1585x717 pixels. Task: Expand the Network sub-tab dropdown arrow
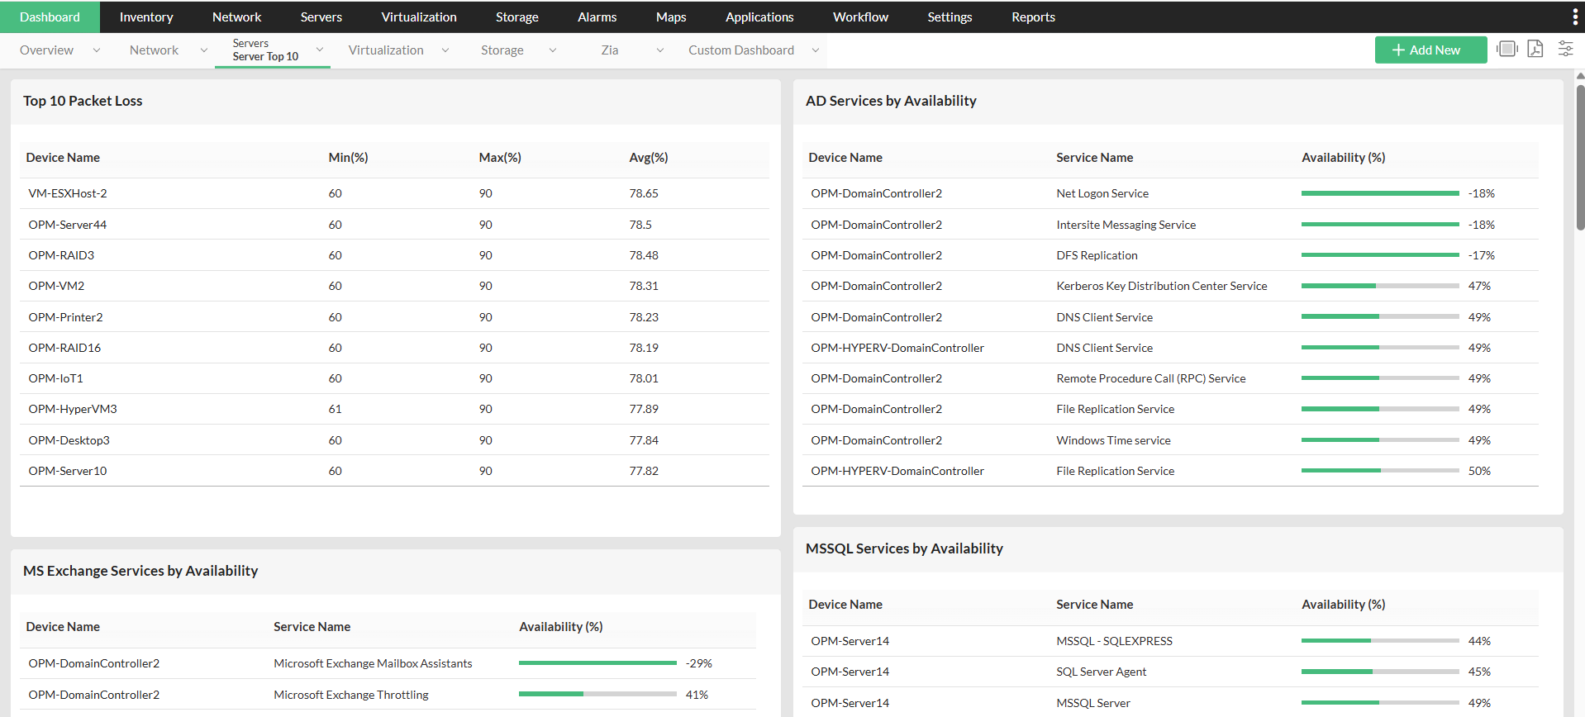(x=204, y=50)
